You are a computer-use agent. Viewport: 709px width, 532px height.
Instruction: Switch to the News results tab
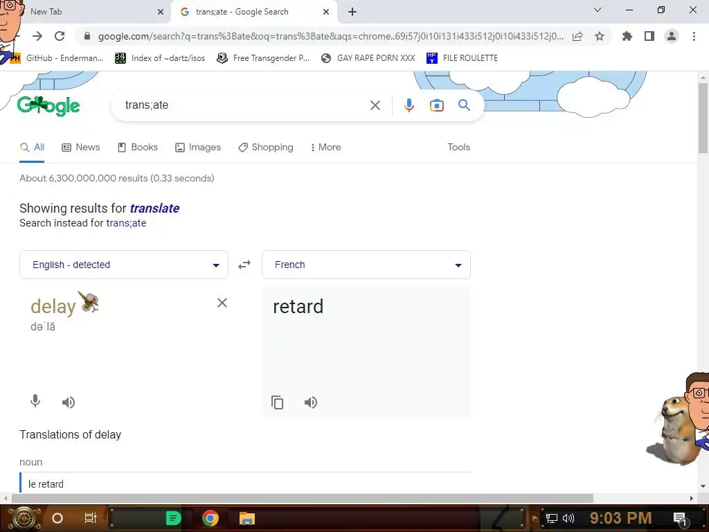click(x=81, y=147)
